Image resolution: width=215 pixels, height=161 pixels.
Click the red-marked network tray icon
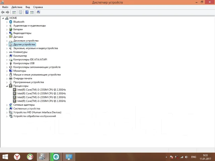(177, 157)
